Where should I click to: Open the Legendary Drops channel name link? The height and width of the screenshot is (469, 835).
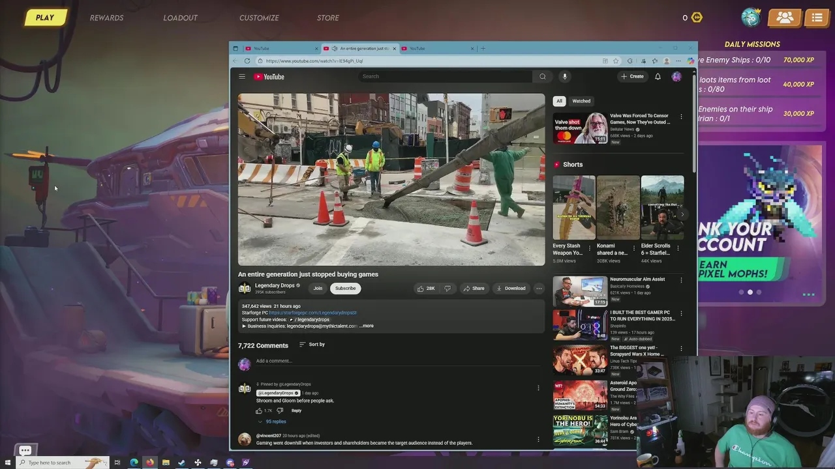point(275,285)
